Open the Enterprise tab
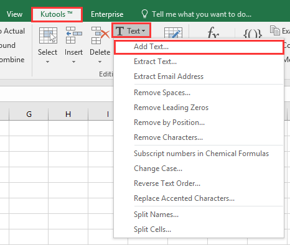 point(107,14)
